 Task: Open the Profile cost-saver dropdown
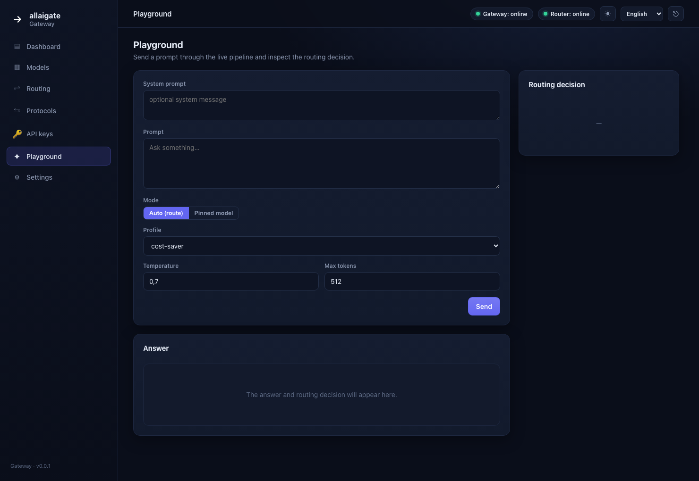coord(321,246)
